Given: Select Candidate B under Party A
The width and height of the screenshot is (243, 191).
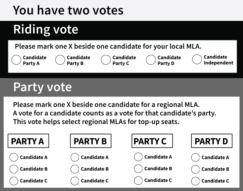Looking at the screenshot, I should (x=14, y=169).
